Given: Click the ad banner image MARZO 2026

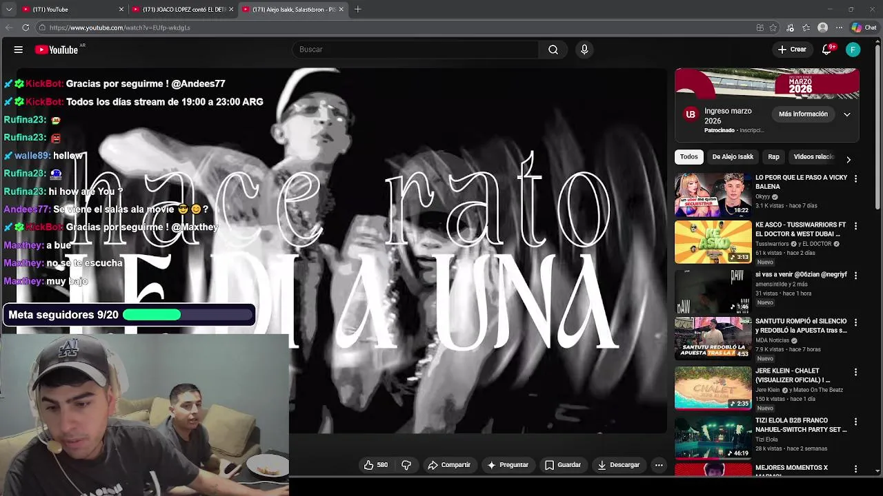Looking at the screenshot, I should (x=767, y=84).
